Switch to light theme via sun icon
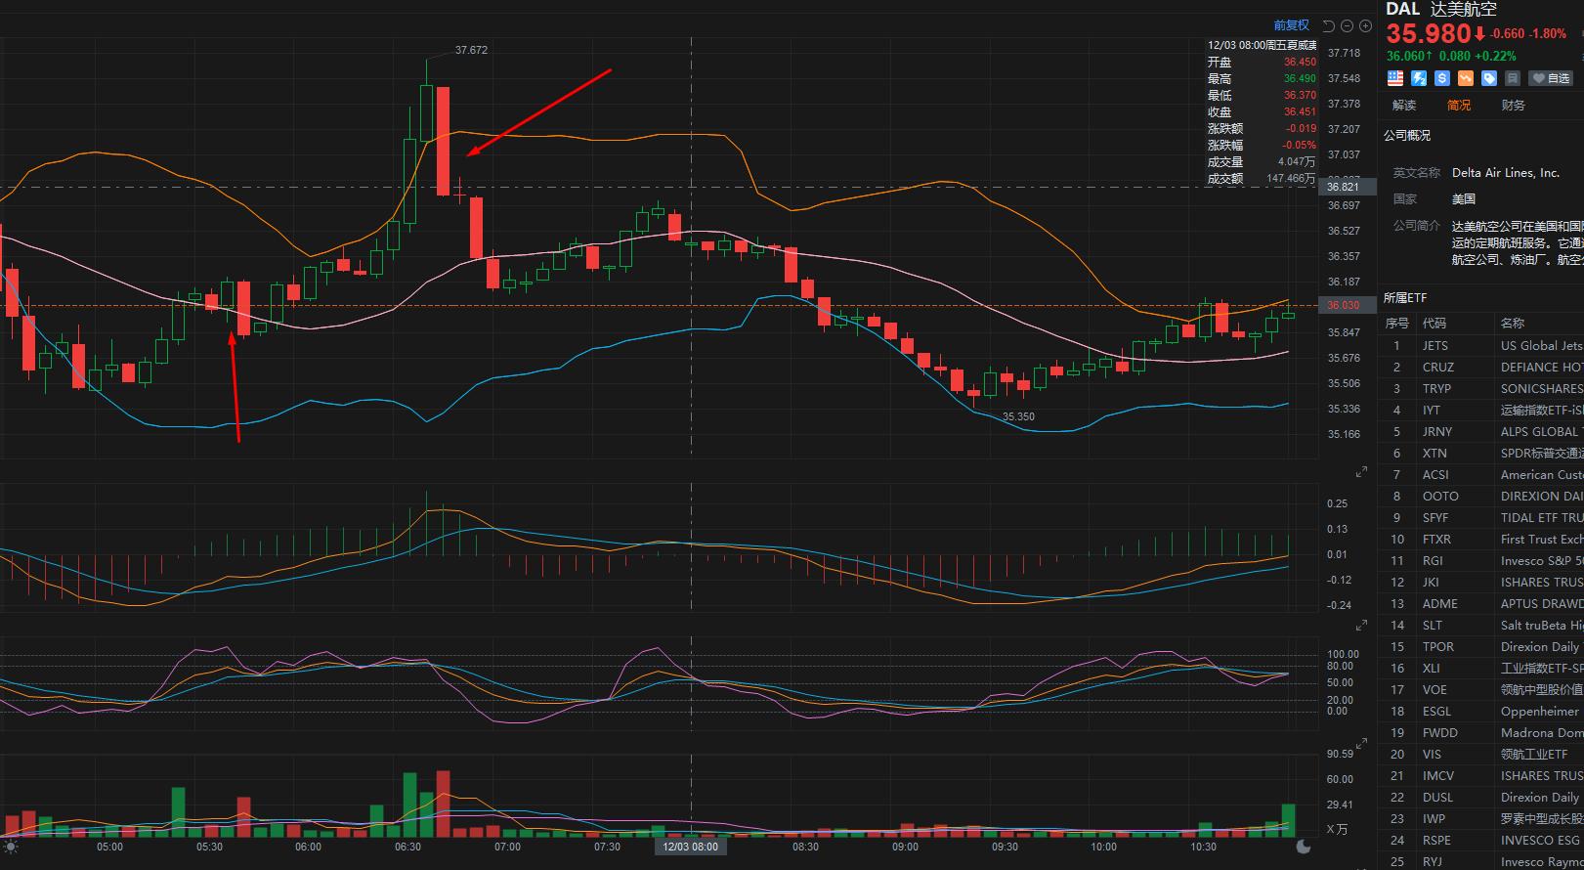Viewport: 1584px width, 870px height. (x=11, y=847)
